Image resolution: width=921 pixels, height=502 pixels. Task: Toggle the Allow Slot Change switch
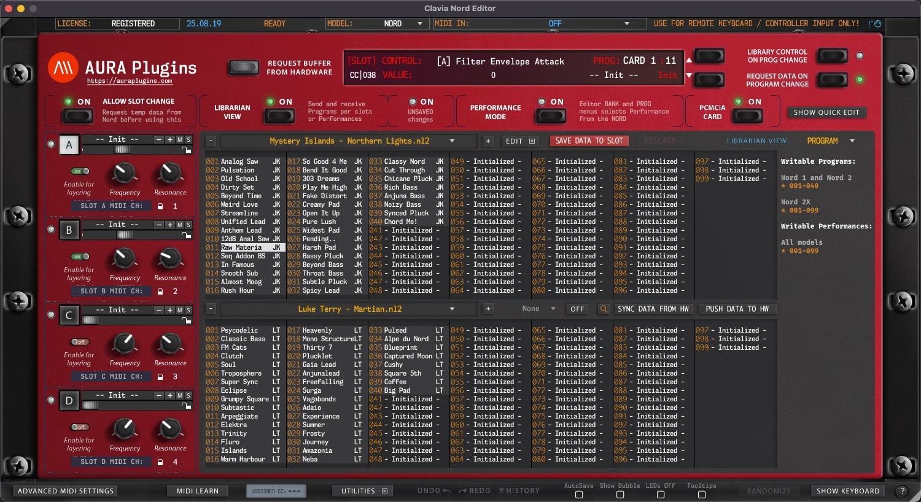(78, 115)
